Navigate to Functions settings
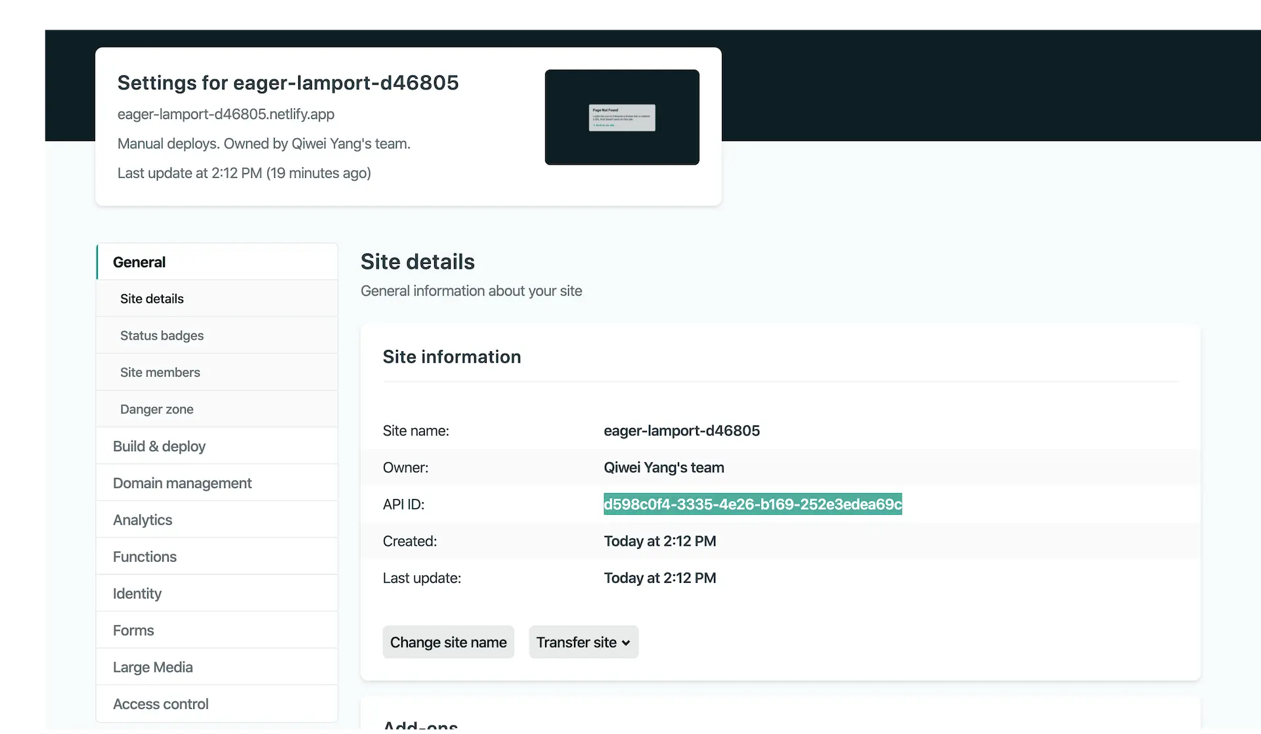 tap(144, 557)
